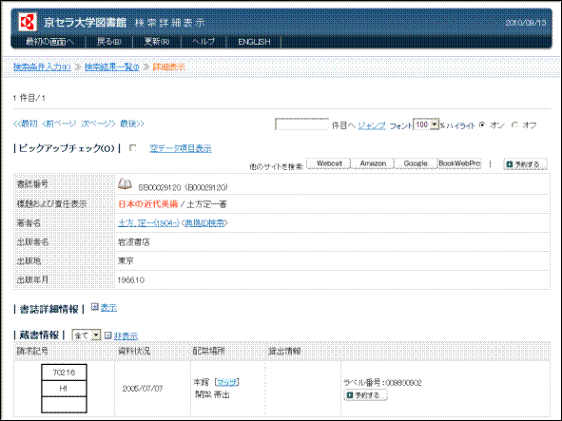The width and height of the screenshot is (562, 421).
Task: Click the Kyocera logo icon
Action: tap(28, 22)
